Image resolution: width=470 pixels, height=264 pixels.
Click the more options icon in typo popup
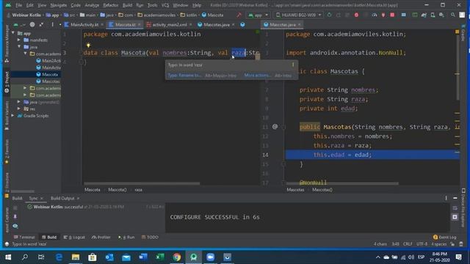[x=293, y=65]
